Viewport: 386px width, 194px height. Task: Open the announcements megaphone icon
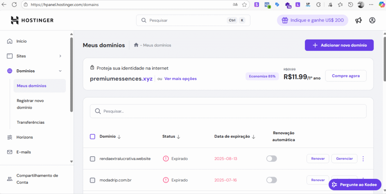358,20
